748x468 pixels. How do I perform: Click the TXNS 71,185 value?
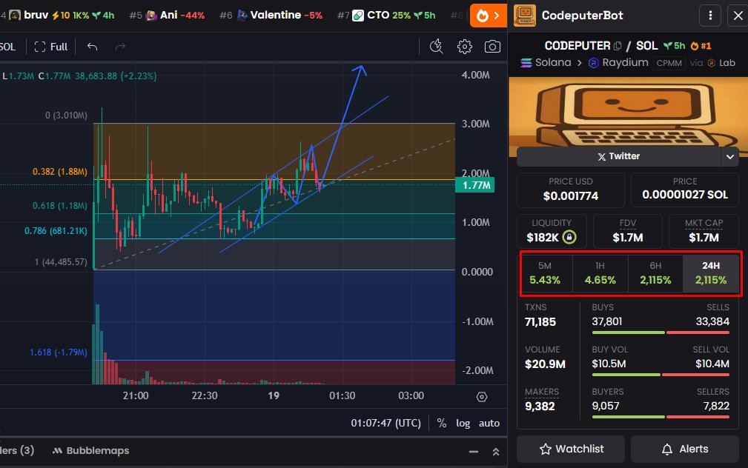point(540,322)
